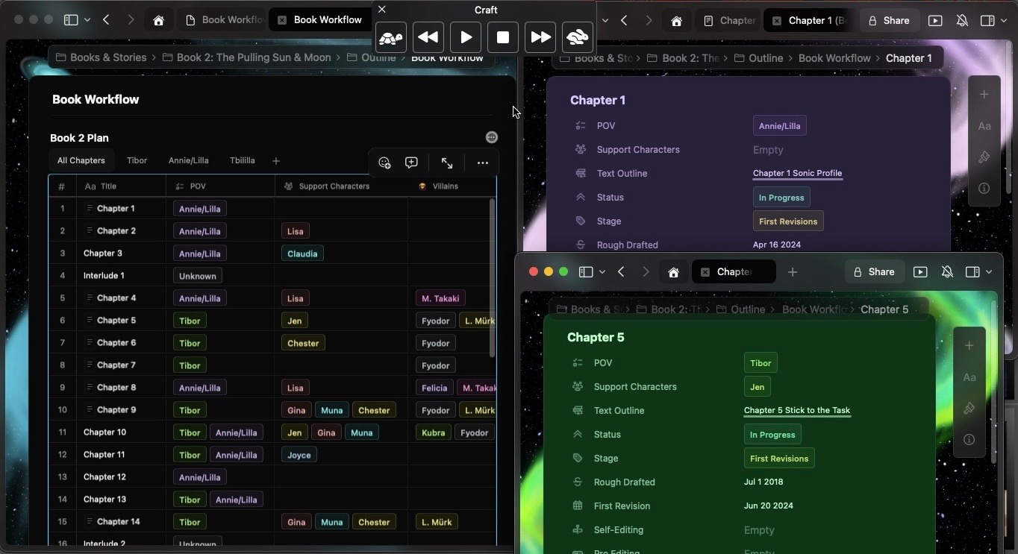Close the Craft playback overlay
The image size is (1018, 554).
382,9
